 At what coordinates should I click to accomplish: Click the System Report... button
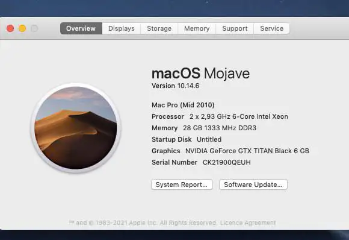182,185
